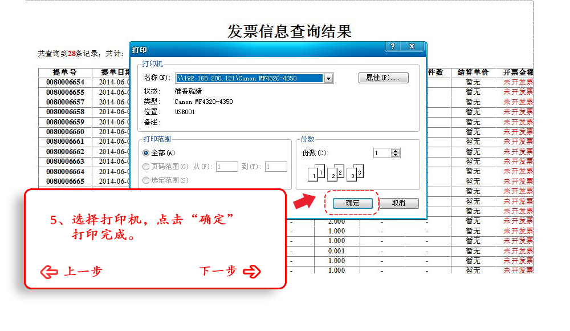Click the help question mark in print dialog
This screenshot has height=331, width=570.
point(393,47)
